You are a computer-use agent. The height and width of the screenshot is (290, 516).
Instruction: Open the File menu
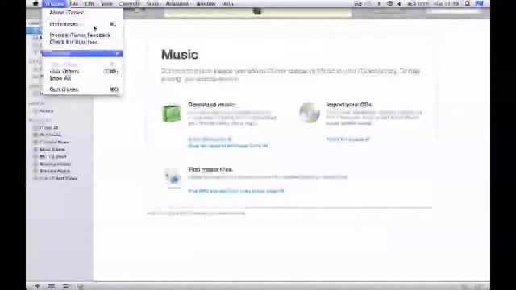tap(74, 4)
